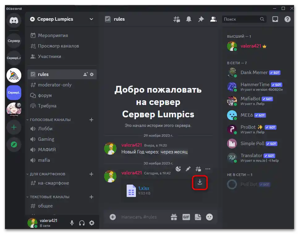Edit the message using the pencil icon
Viewport: 299px width, 234px height.
188,169
